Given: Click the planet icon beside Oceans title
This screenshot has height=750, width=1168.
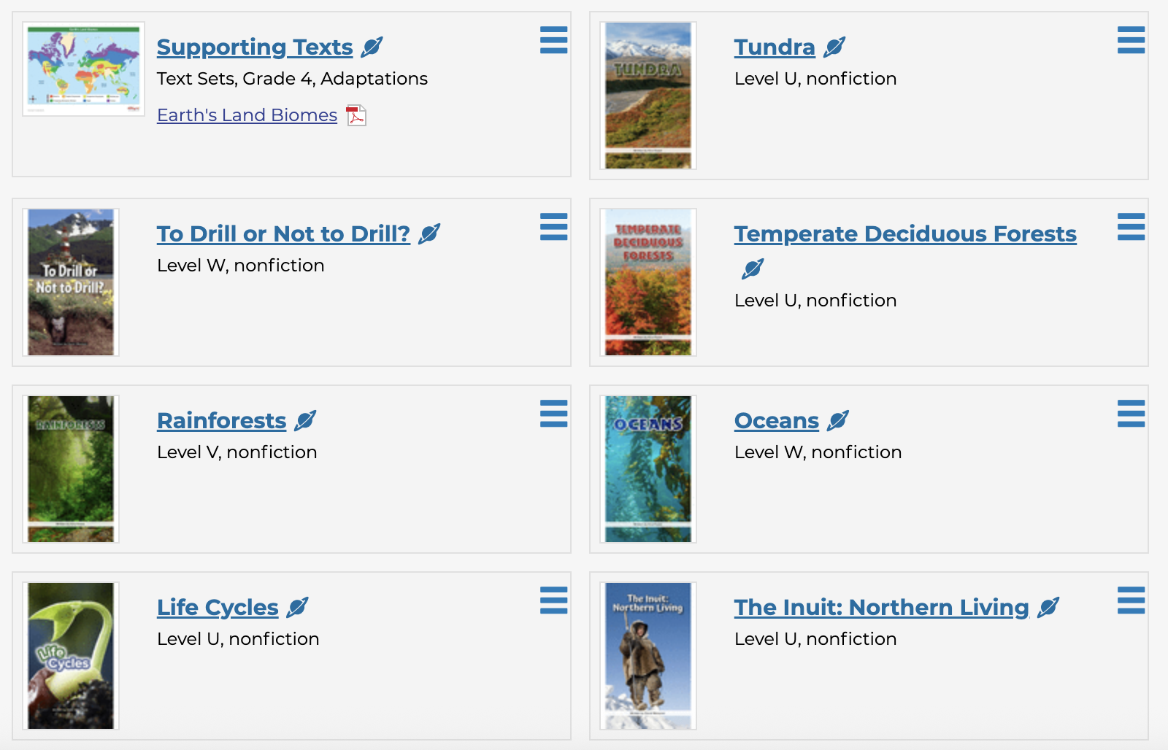Looking at the screenshot, I should 838,420.
